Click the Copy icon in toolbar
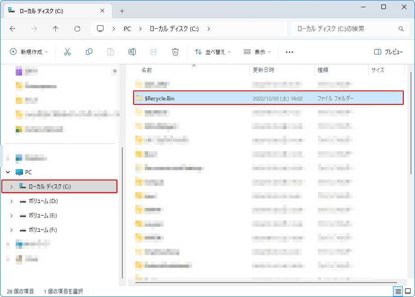Viewport: 415px width, 297px height. [89, 52]
